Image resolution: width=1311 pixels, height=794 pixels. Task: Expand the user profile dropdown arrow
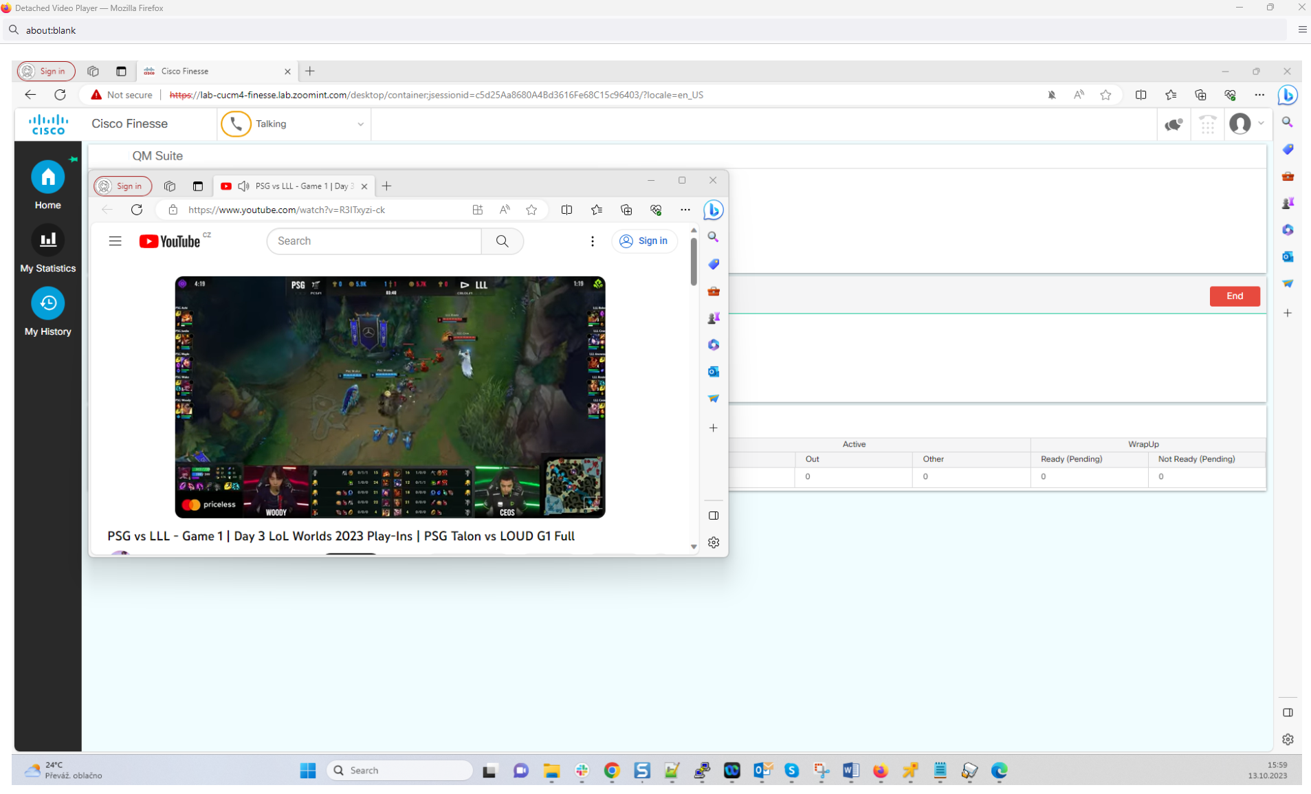click(1261, 124)
